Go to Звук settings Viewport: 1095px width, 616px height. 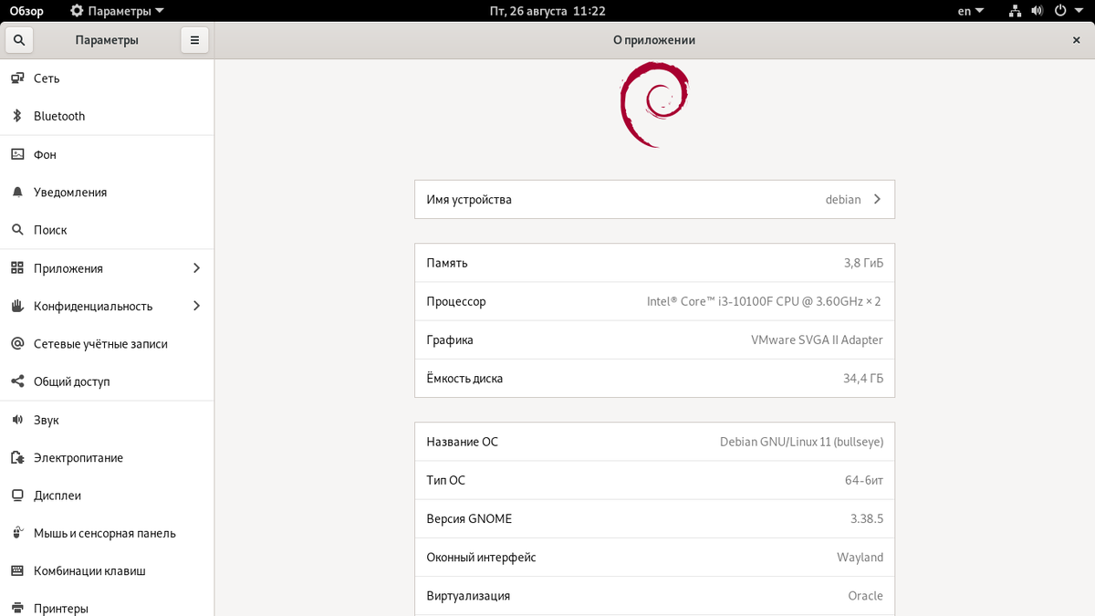[x=107, y=420]
